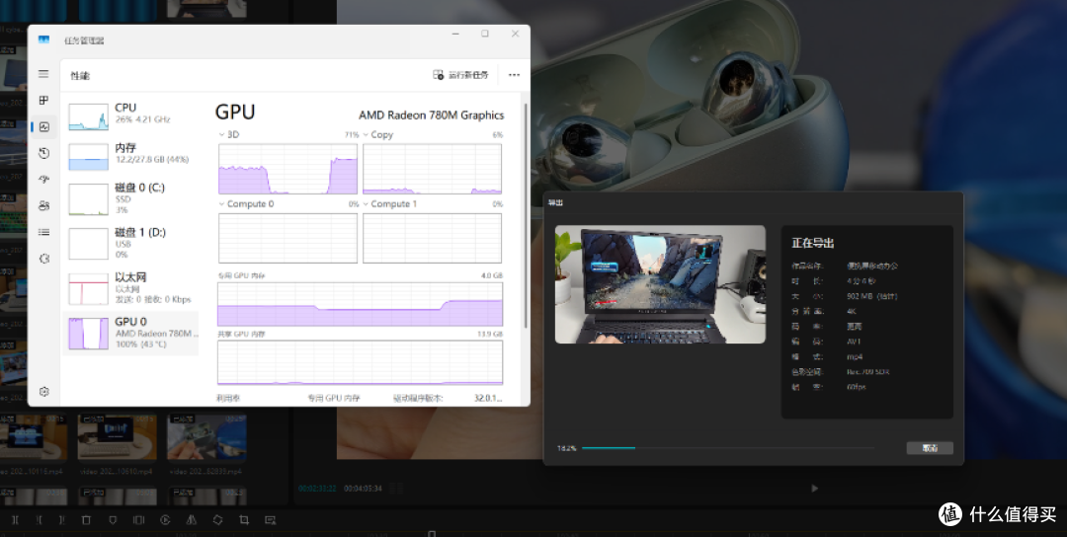The height and width of the screenshot is (537, 1067).
Task: Click the large GPU heading text
Action: pos(235,113)
